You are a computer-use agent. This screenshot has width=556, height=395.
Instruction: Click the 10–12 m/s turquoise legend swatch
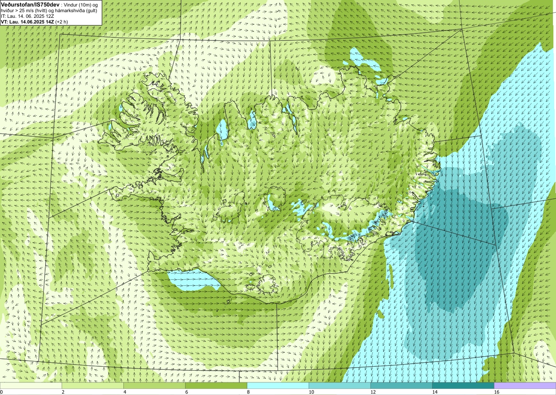[x=340, y=385]
